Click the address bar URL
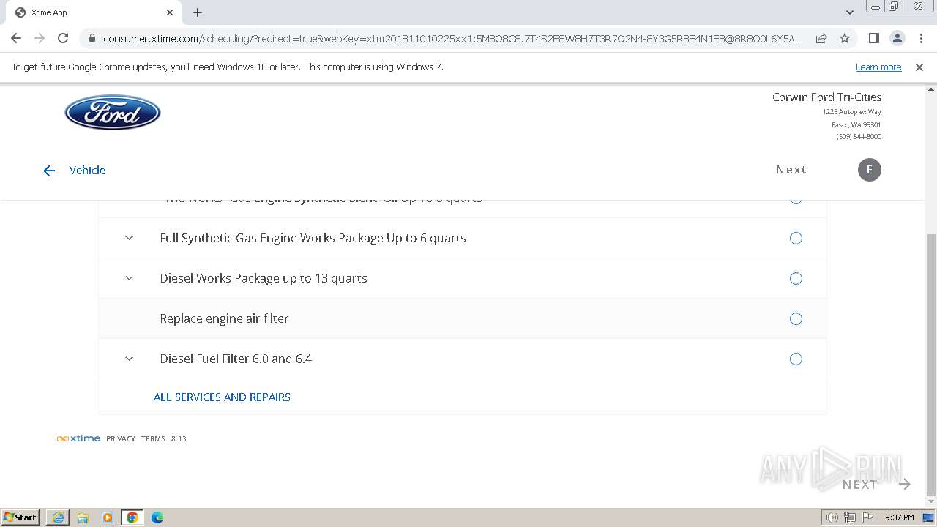This screenshot has height=527, width=937. pos(453,38)
